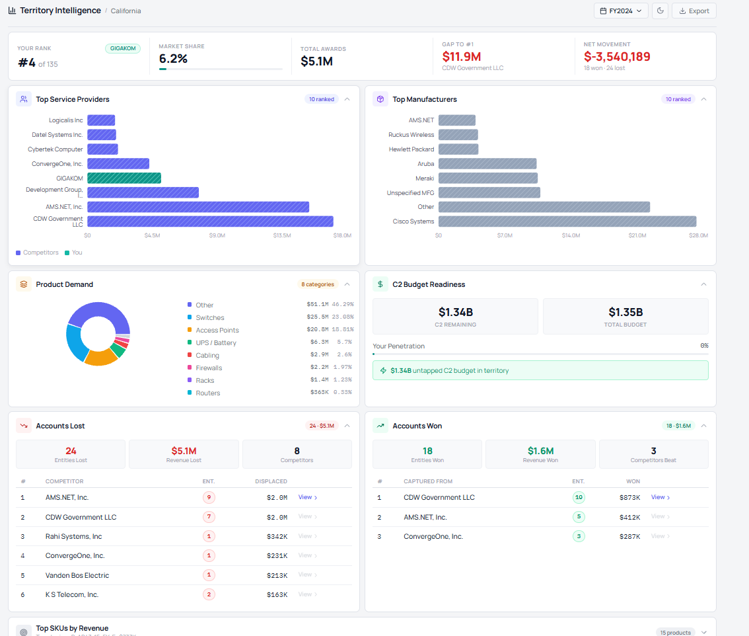
Task: Click the Cisco Systems manufacturer bar
Action: (567, 221)
